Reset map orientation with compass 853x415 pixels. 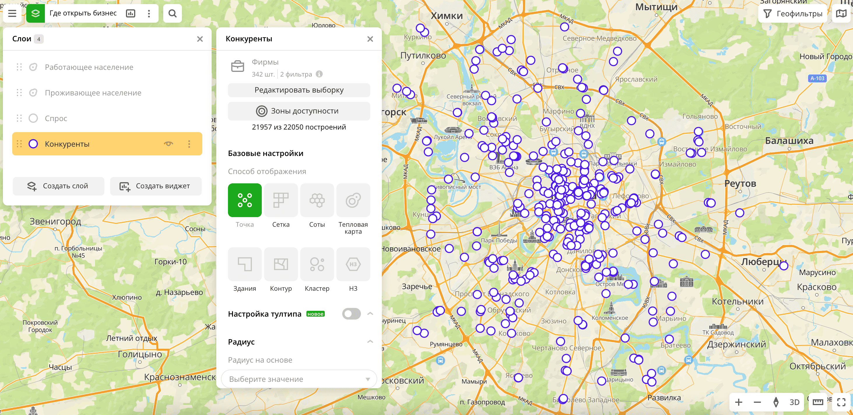[x=775, y=402]
